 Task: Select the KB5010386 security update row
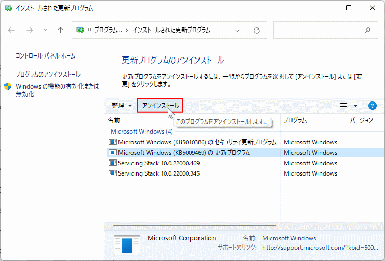(x=246, y=142)
